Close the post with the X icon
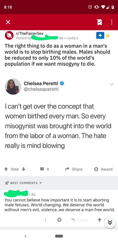Screen dimensions: 118x243 pyautogui.click(x=8, y=23)
